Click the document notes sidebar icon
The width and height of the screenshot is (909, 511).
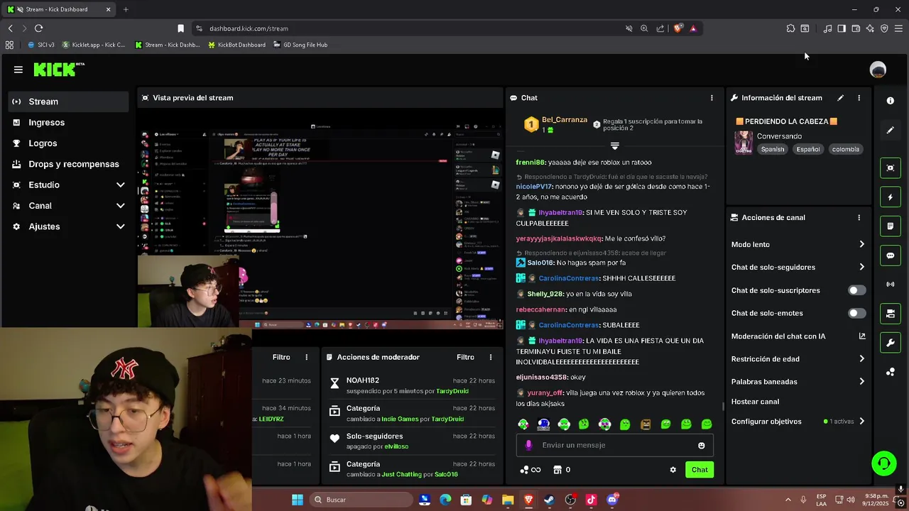click(x=891, y=226)
